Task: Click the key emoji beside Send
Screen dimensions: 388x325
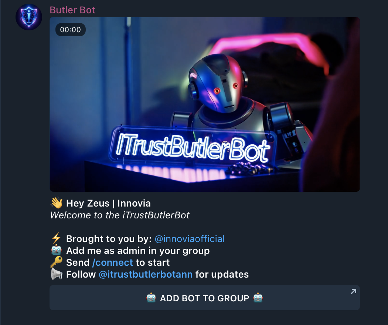Action: click(57, 262)
